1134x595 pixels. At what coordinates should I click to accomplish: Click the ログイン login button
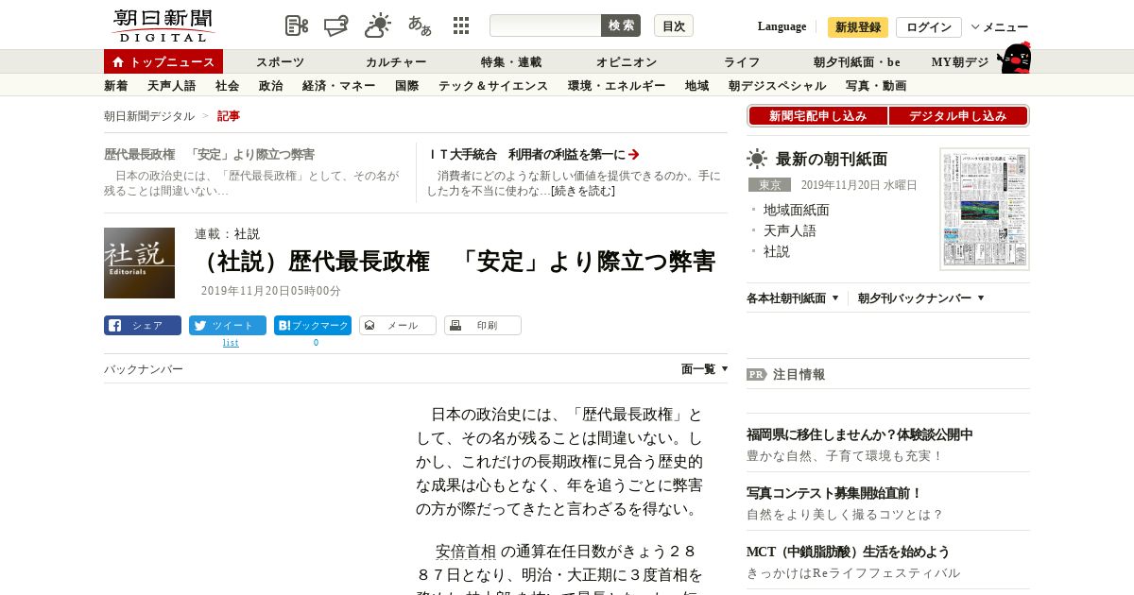(x=929, y=27)
